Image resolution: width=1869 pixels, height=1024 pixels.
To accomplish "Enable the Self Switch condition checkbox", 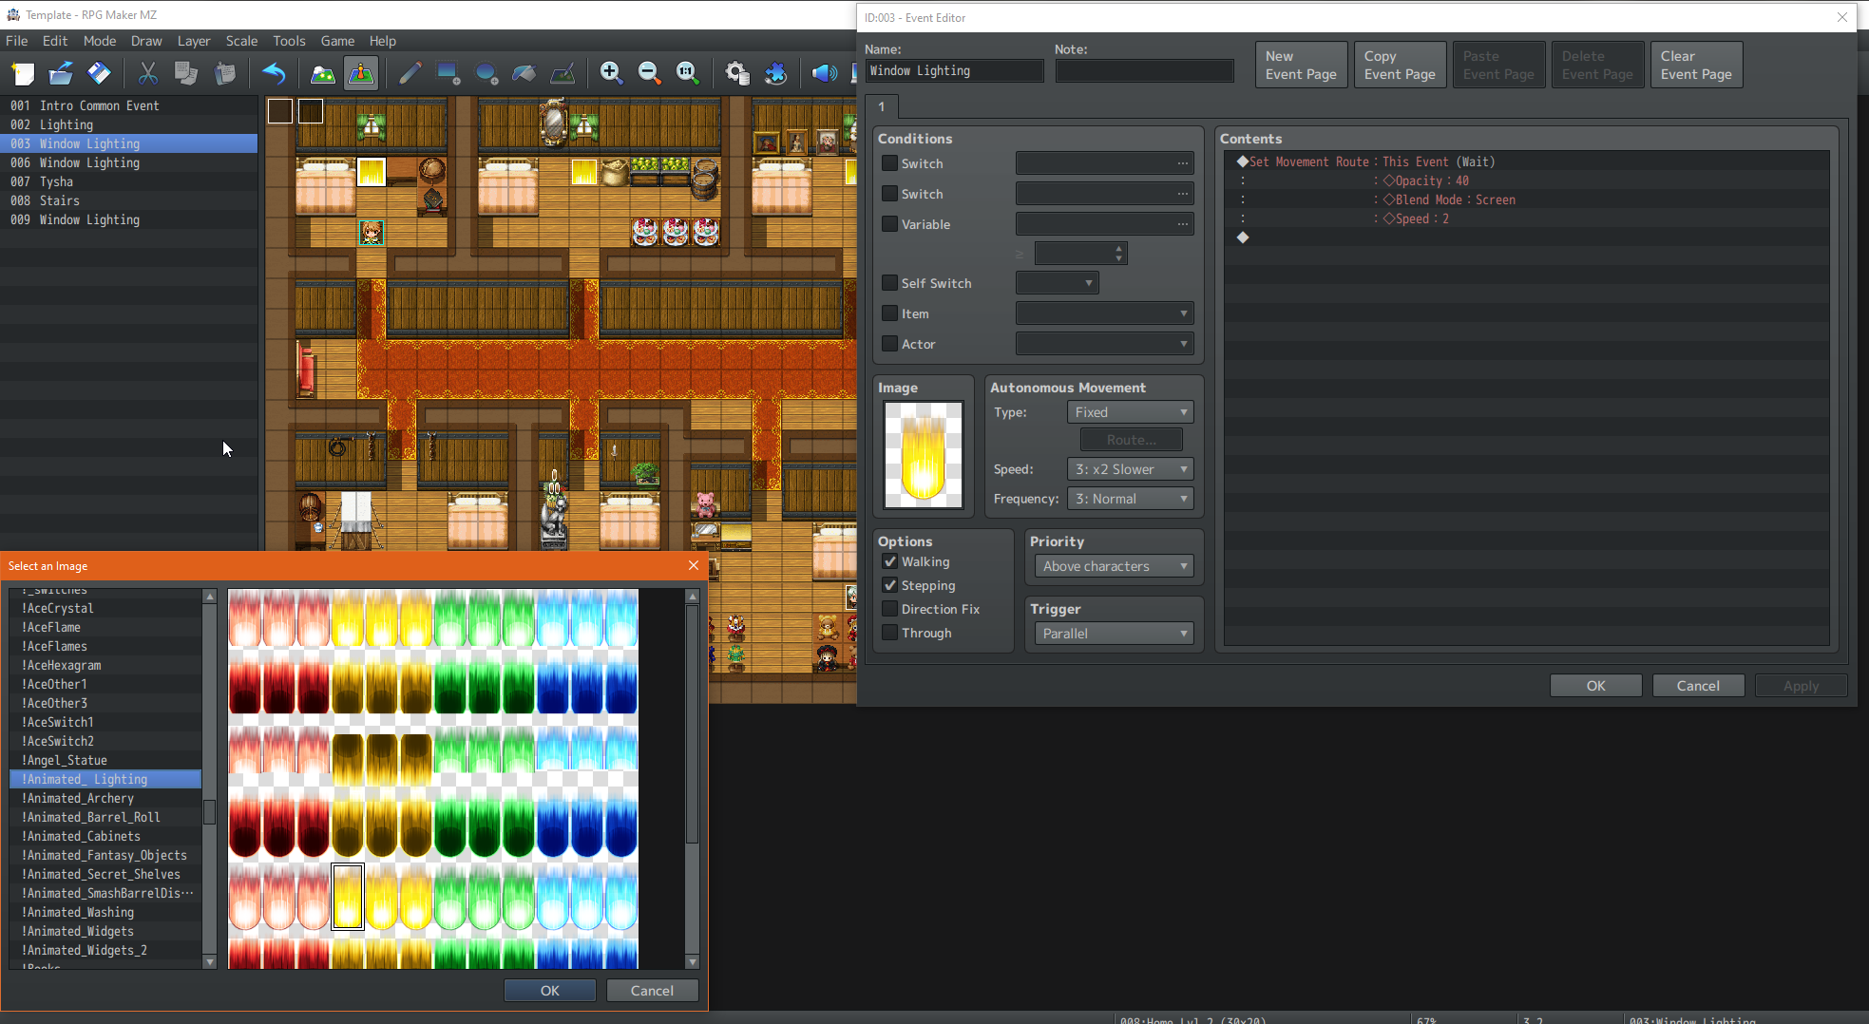I will [889, 283].
